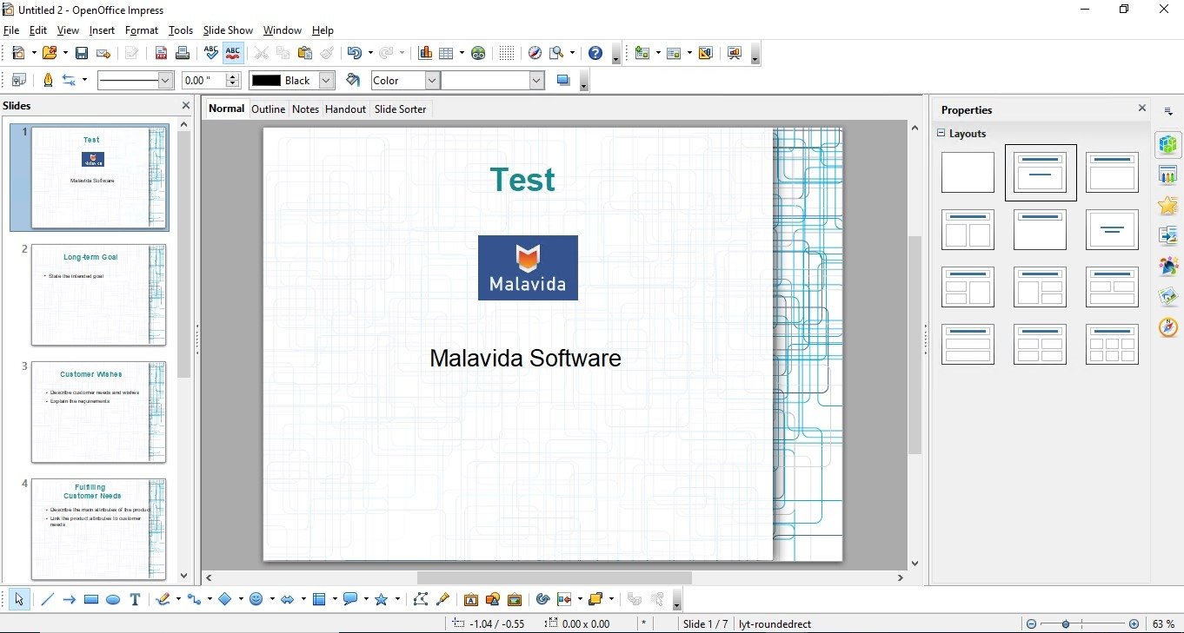Toggle Edit Points mode
The height and width of the screenshot is (633, 1184).
click(x=421, y=599)
